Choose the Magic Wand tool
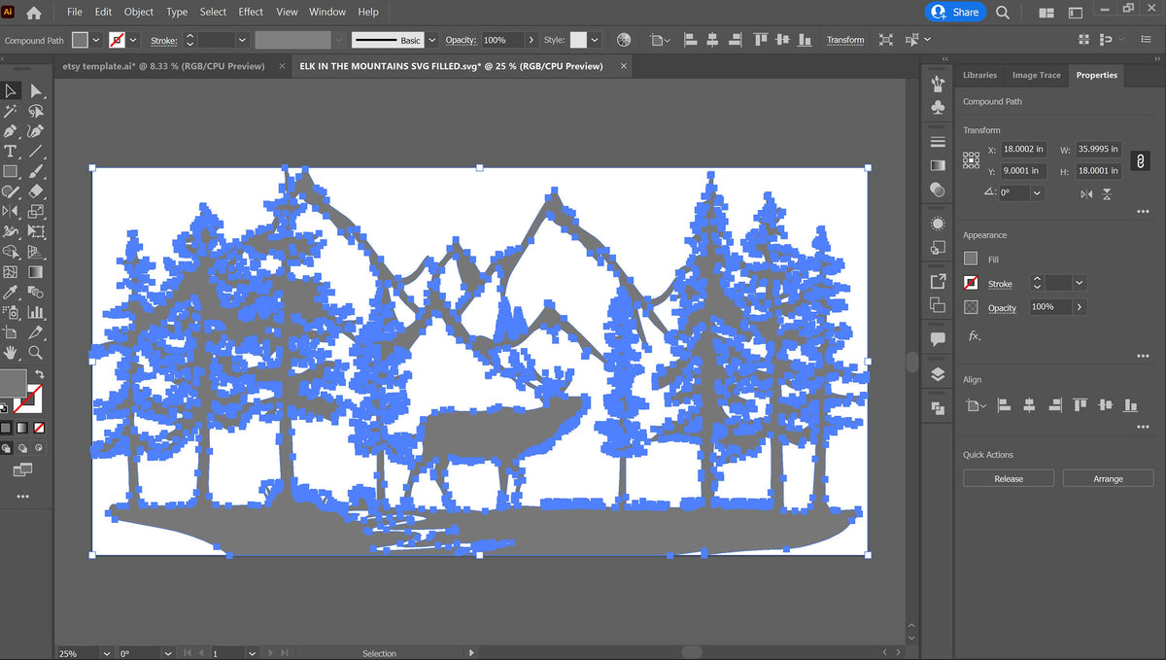The image size is (1166, 660). [11, 111]
